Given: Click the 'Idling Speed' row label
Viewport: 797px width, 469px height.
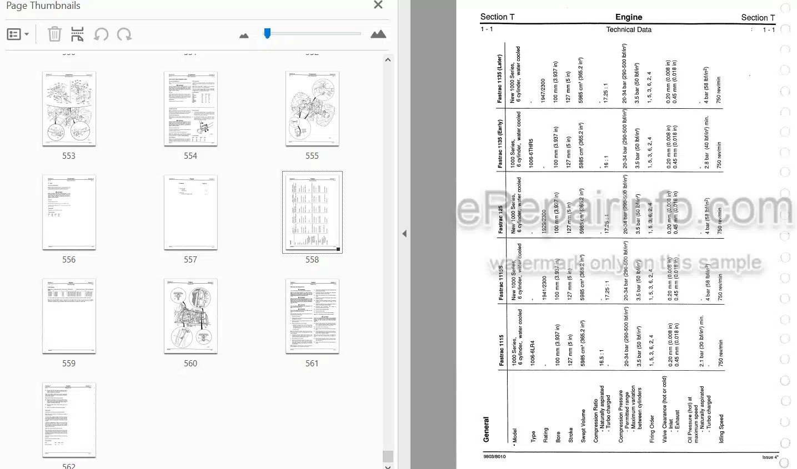Looking at the screenshot, I should tap(721, 428).
